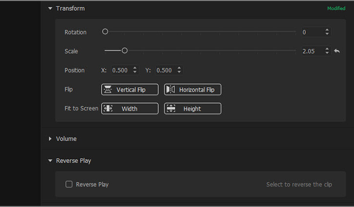Click the Rotation slider handle
Image resolution: width=354 pixels, height=207 pixels.
tap(105, 32)
